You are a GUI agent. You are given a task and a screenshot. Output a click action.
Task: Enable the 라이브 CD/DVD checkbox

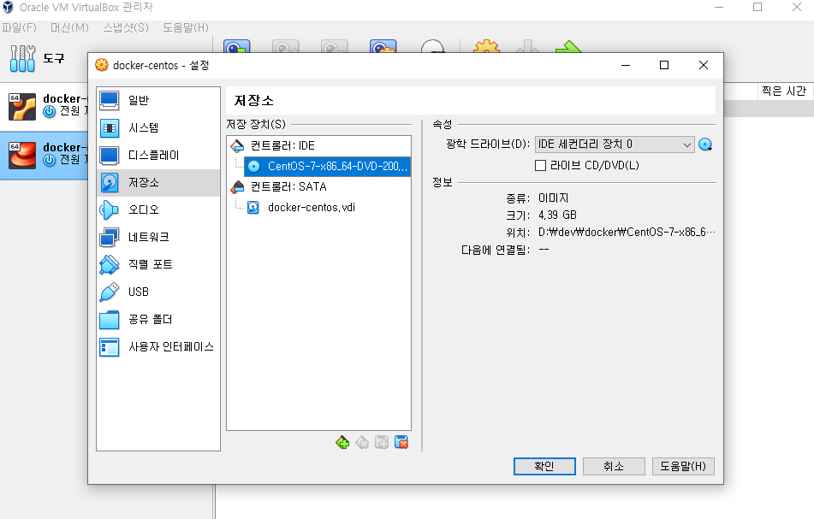(540, 165)
